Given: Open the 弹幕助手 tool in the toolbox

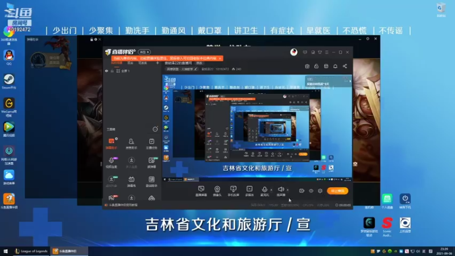Looking at the screenshot, I should point(111,143).
